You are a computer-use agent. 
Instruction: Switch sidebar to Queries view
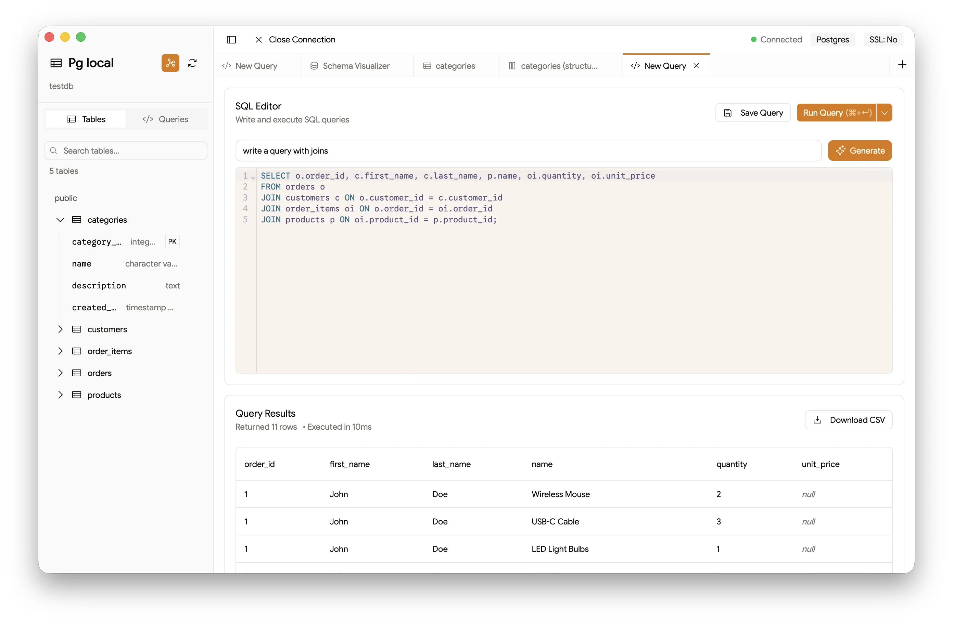tap(165, 119)
